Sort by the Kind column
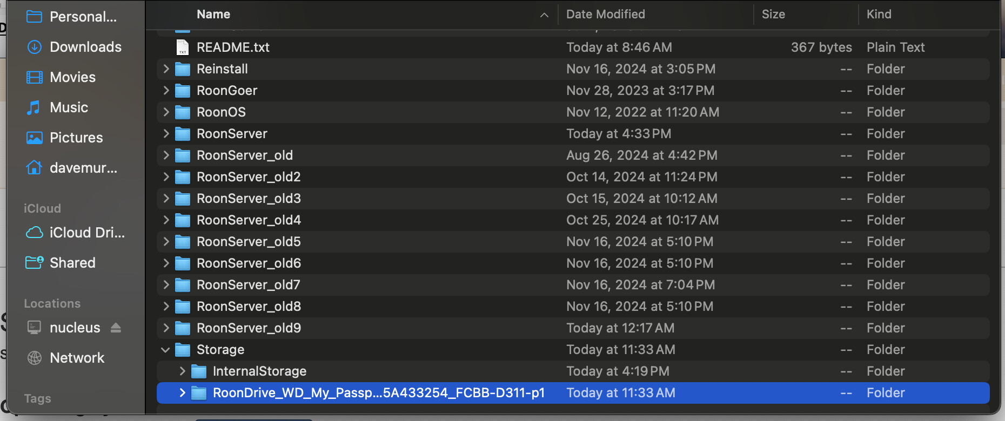Viewport: 1005px width, 421px height. click(x=879, y=15)
